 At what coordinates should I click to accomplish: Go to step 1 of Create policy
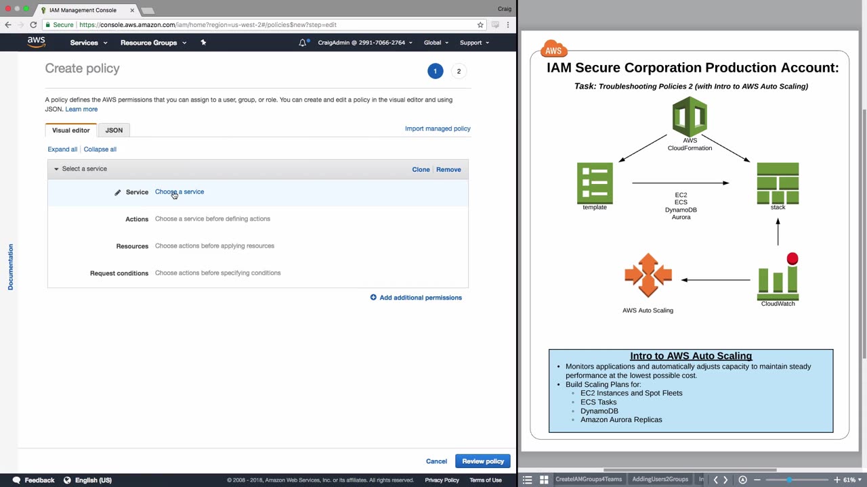[435, 71]
